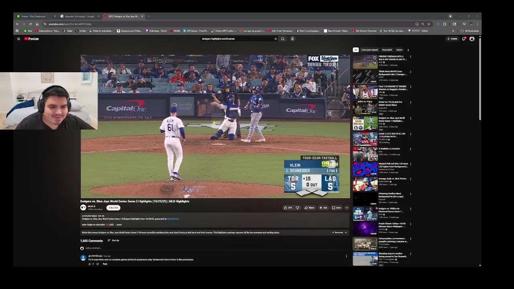This screenshot has height=289, width=514.
Task: Reload the current page
Action: pyautogui.click(x=31, y=24)
